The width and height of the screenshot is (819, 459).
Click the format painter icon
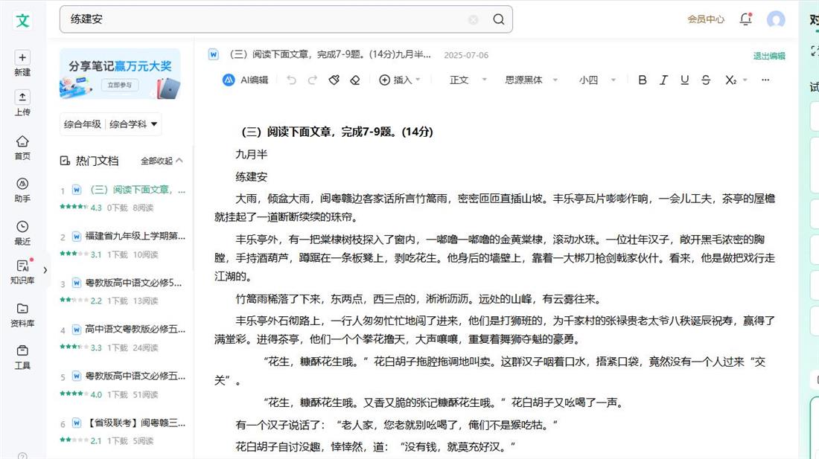click(x=334, y=80)
